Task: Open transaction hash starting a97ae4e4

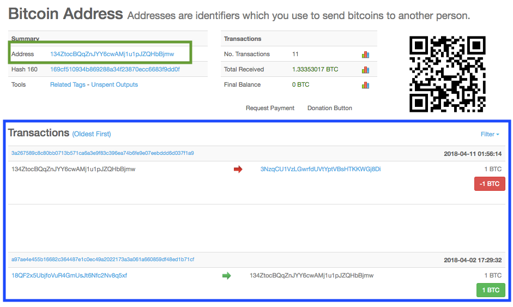Action: click(x=102, y=259)
